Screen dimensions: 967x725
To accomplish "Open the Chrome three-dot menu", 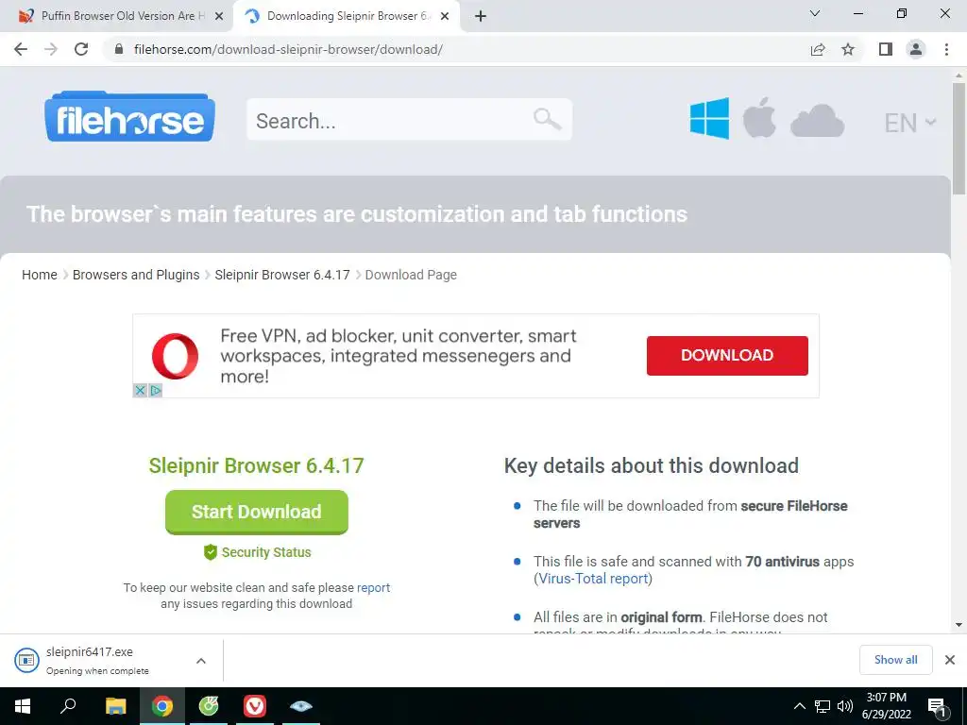I will tap(946, 49).
